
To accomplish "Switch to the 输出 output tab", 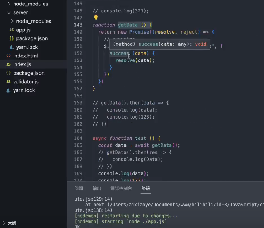I will [97, 188].
